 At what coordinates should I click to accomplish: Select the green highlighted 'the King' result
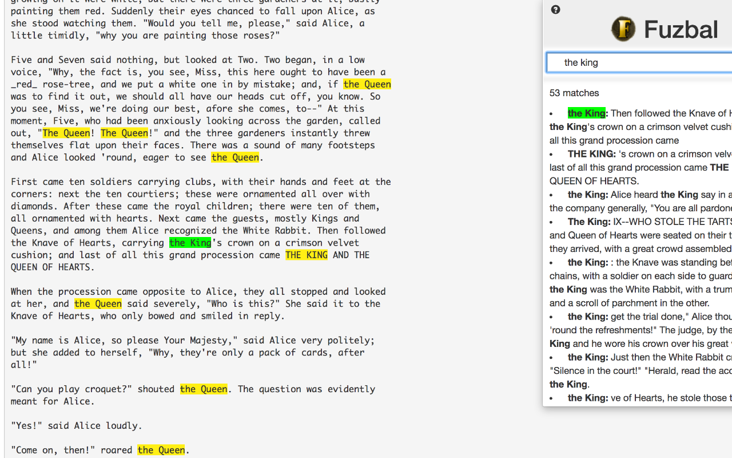[587, 113]
